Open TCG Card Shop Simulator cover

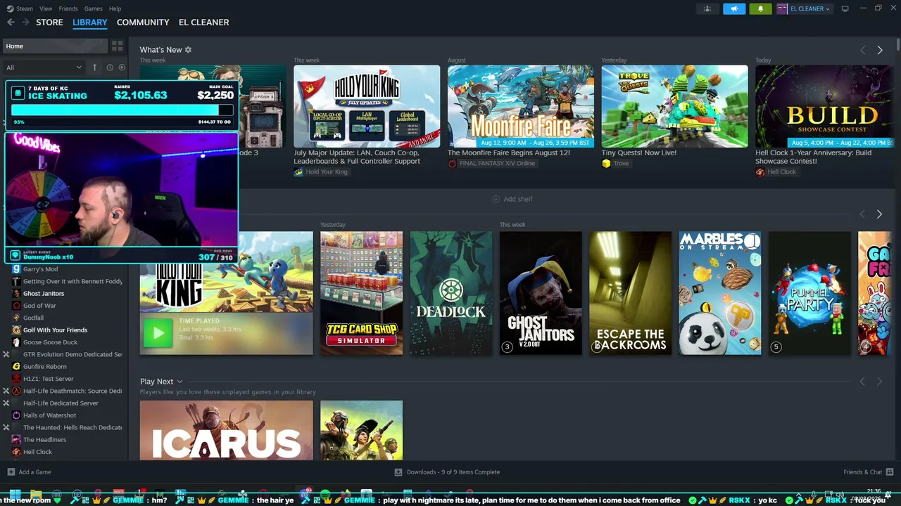362,293
